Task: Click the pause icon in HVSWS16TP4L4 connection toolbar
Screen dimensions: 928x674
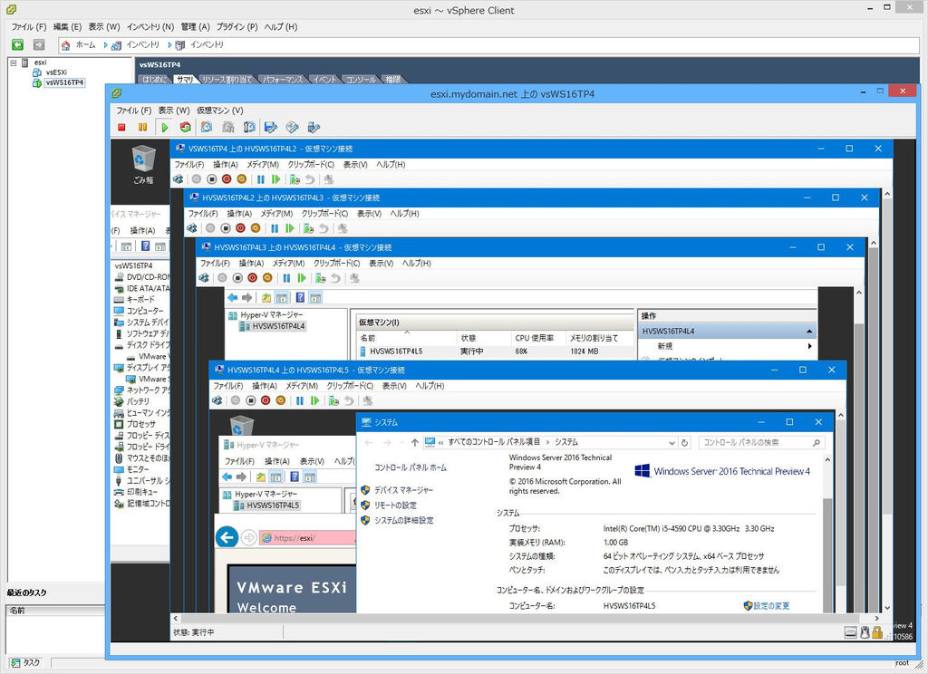Action: click(286, 278)
